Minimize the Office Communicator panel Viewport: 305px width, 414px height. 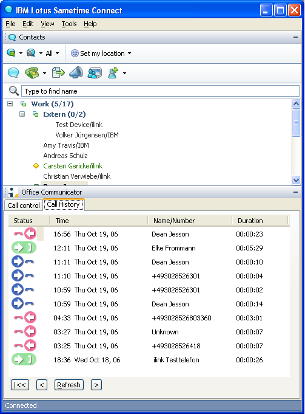point(295,192)
